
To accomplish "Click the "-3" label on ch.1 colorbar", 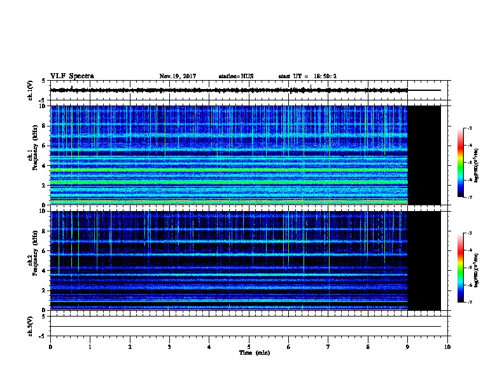I will point(469,128).
